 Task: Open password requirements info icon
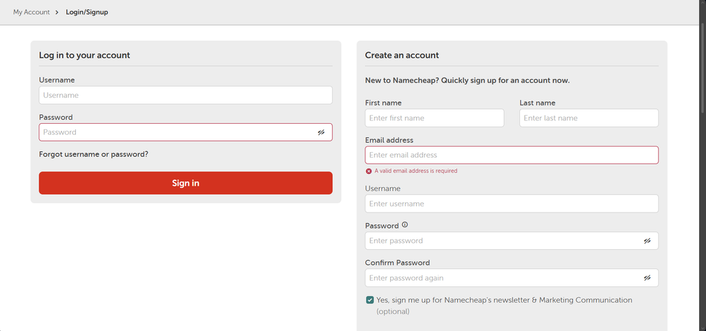(x=405, y=225)
